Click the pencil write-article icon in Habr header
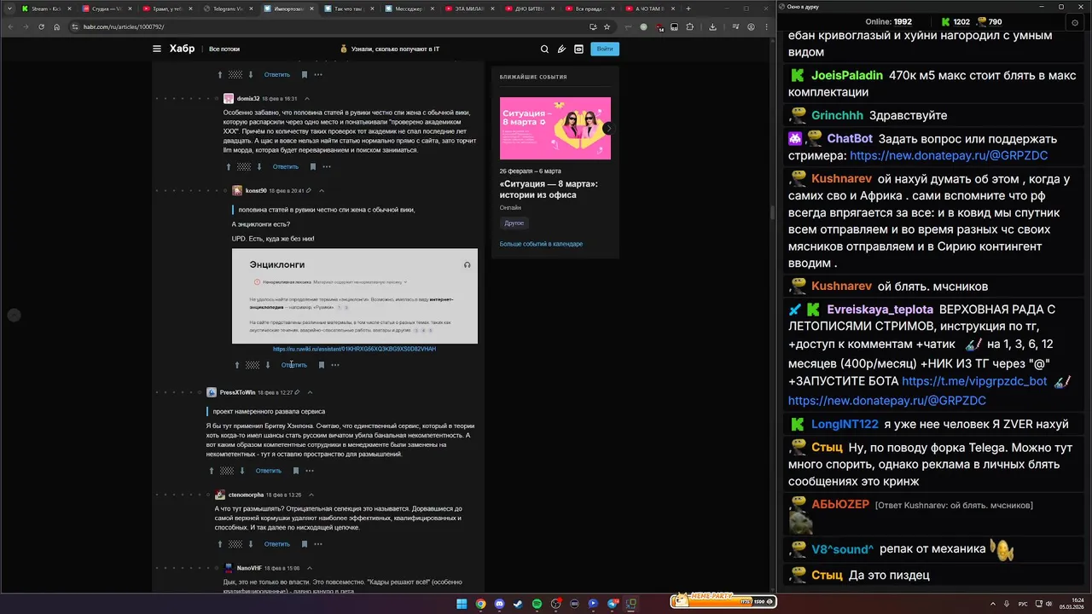Screen dimensions: 1092x614 click(561, 49)
